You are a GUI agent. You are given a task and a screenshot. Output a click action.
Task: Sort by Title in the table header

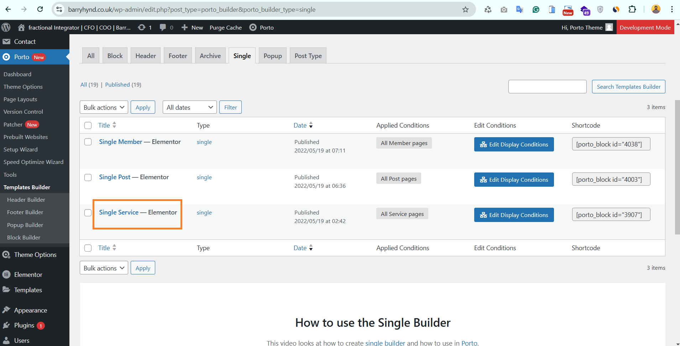tap(107, 125)
